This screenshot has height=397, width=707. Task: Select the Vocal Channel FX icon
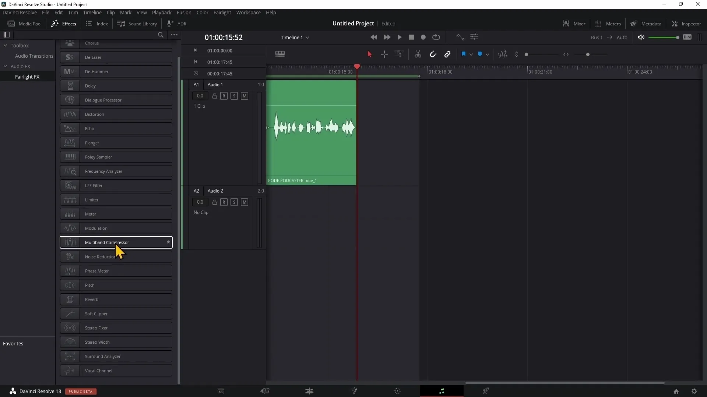(70, 370)
